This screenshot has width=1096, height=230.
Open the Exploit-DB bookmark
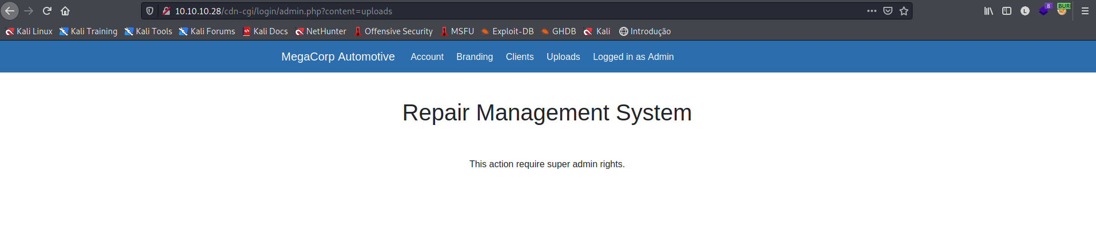tap(507, 31)
